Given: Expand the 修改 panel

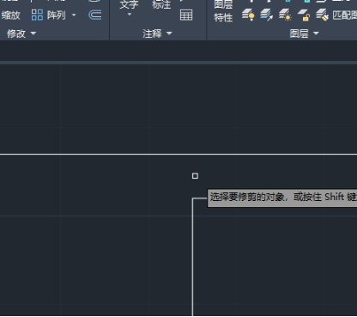Looking at the screenshot, I should pyautogui.click(x=21, y=34).
